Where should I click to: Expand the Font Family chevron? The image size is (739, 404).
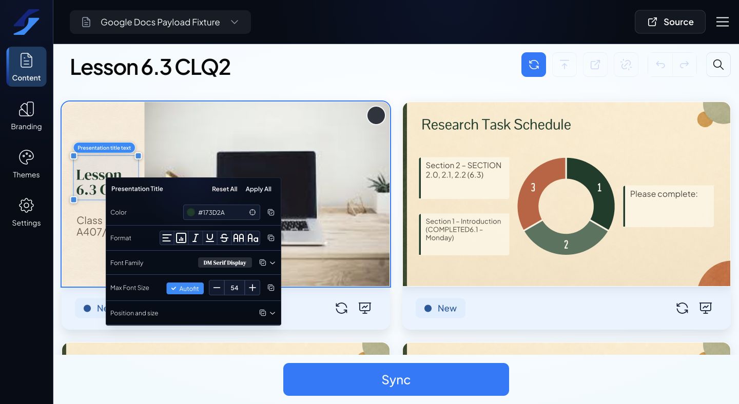pyautogui.click(x=273, y=262)
